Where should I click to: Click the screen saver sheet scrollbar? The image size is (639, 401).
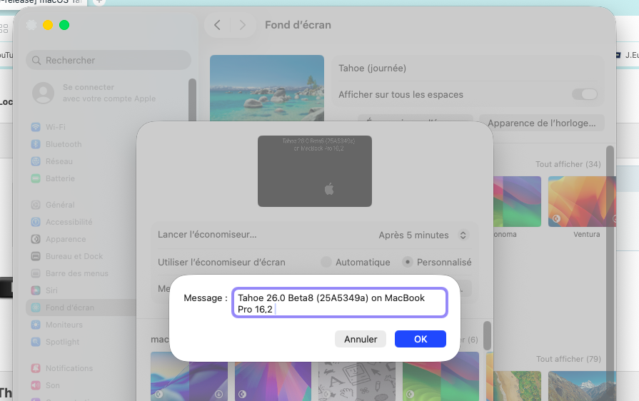(x=487, y=335)
